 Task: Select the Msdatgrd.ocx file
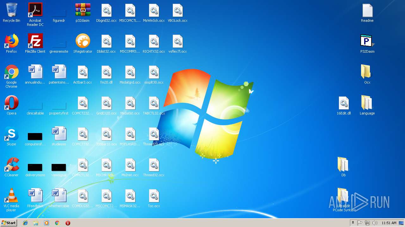[130, 72]
